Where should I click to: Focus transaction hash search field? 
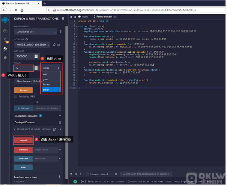pos(146,174)
